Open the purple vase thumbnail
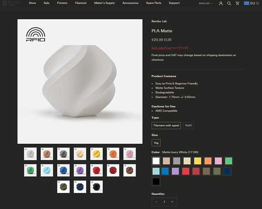The height and width of the screenshot is (209, 262). pyautogui.click(x=80, y=170)
